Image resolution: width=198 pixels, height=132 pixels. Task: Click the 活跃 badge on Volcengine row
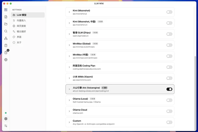105,88
